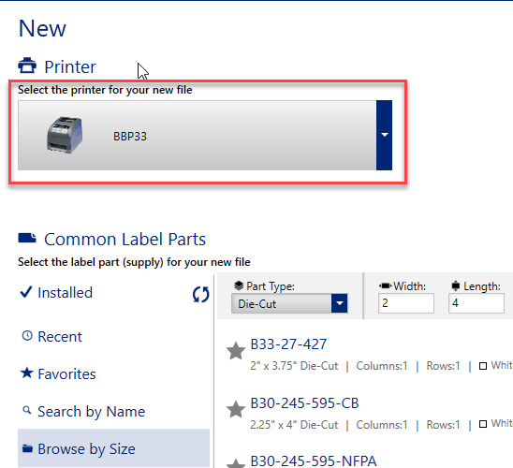Select label part B30-245-595-NFPA
Viewport: 513px width, 468px height.
313,461
